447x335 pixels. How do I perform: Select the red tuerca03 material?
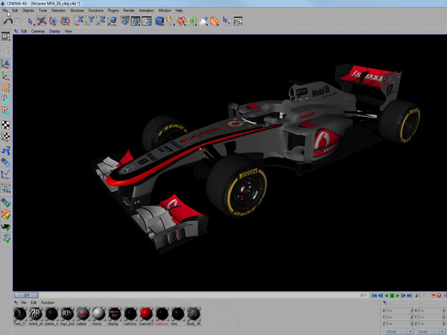(x=146, y=314)
